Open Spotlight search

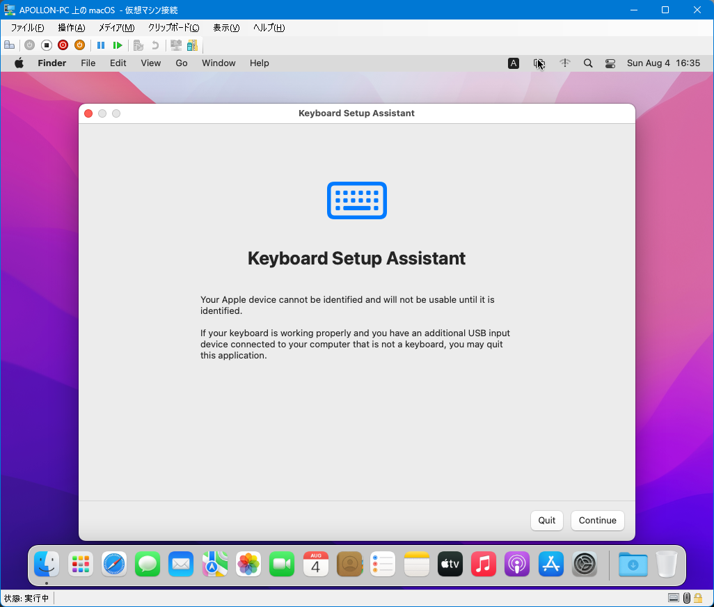pos(588,63)
